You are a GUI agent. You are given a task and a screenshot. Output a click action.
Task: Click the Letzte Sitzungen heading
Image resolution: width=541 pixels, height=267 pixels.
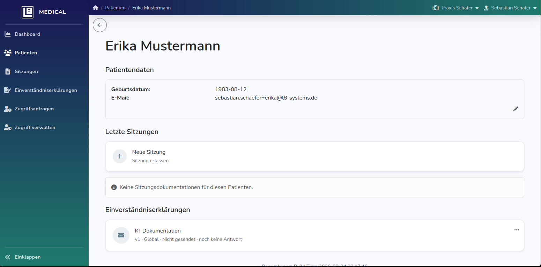point(132,132)
